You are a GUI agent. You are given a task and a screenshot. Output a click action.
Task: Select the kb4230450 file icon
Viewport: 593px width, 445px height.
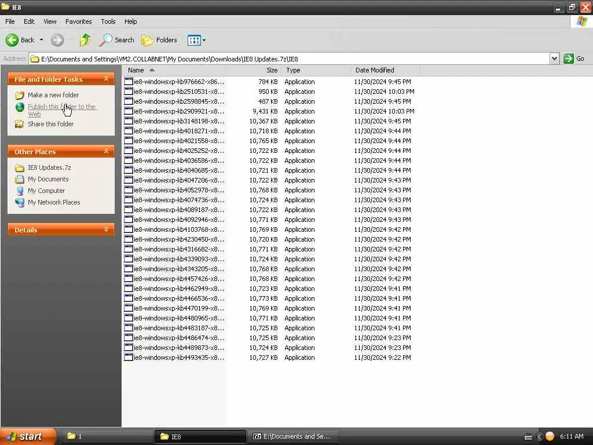tap(129, 239)
